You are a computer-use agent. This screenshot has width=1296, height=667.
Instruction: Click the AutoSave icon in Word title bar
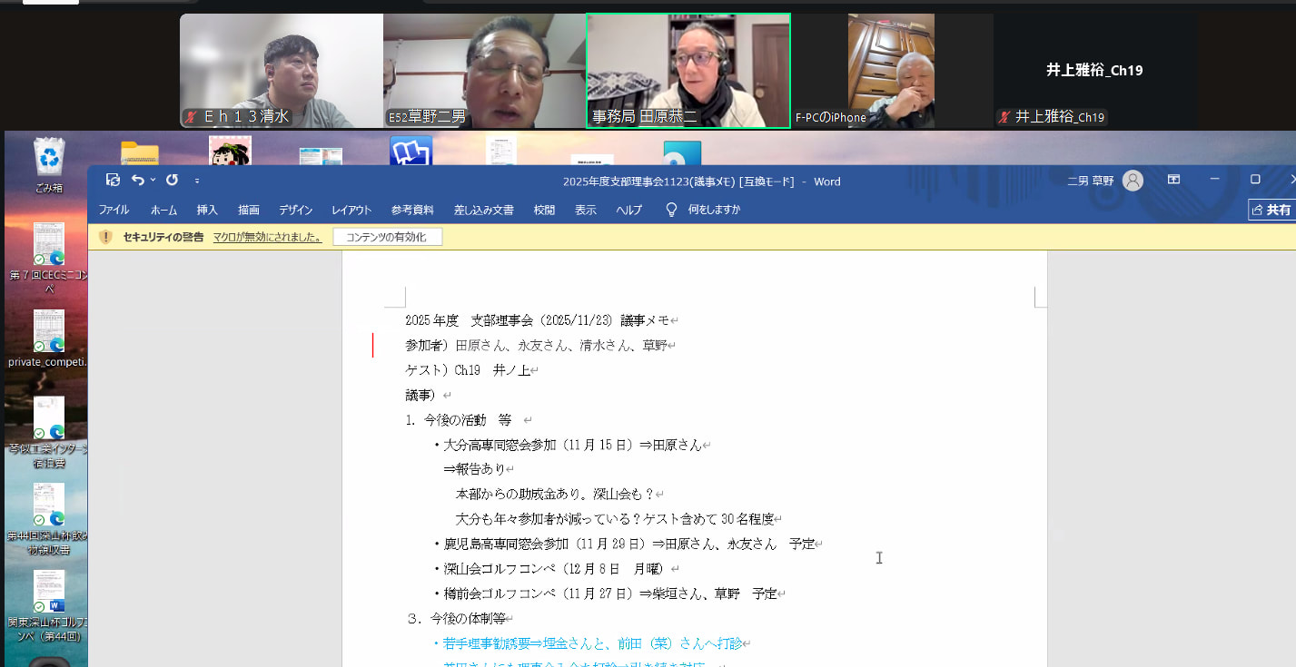pos(113,180)
